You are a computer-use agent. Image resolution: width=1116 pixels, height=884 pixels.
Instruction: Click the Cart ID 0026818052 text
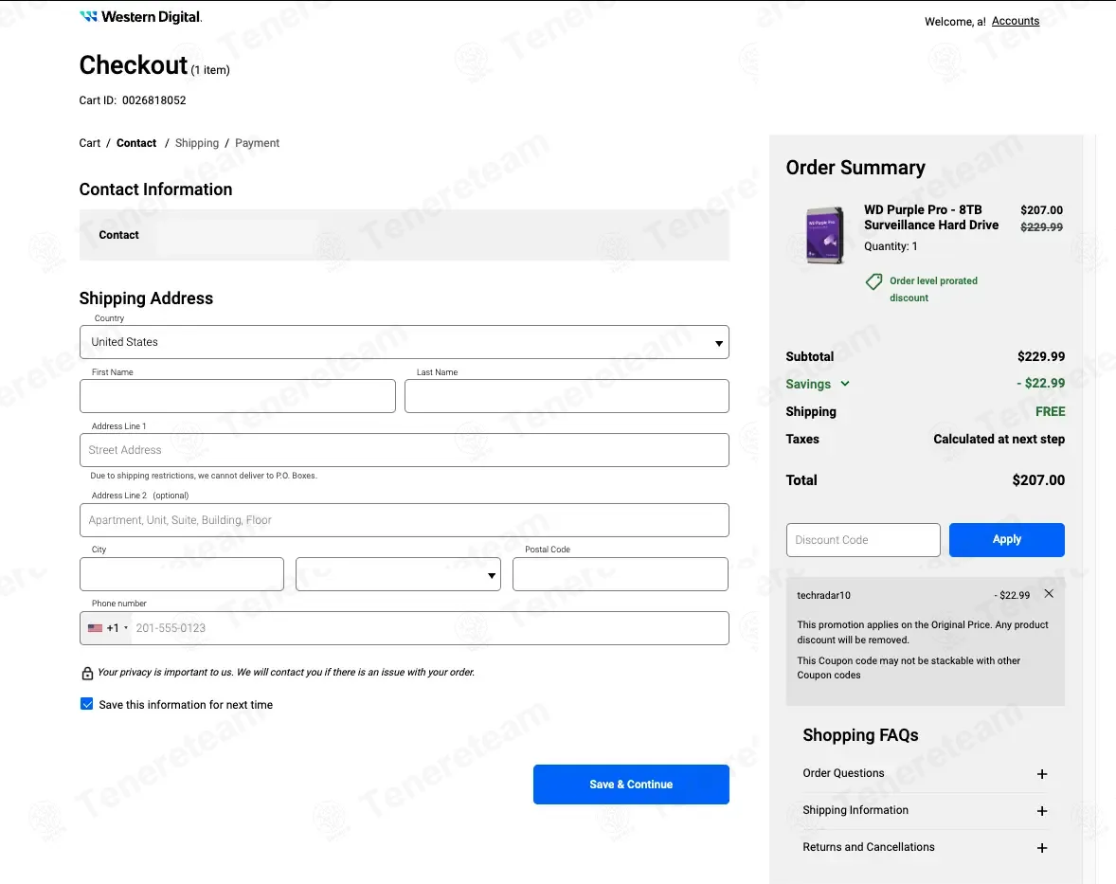tap(133, 100)
